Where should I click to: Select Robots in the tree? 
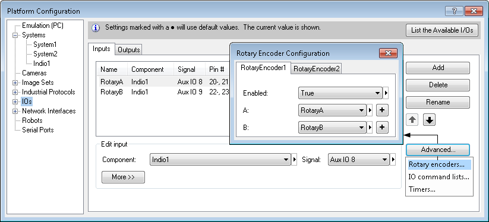tap(32, 120)
